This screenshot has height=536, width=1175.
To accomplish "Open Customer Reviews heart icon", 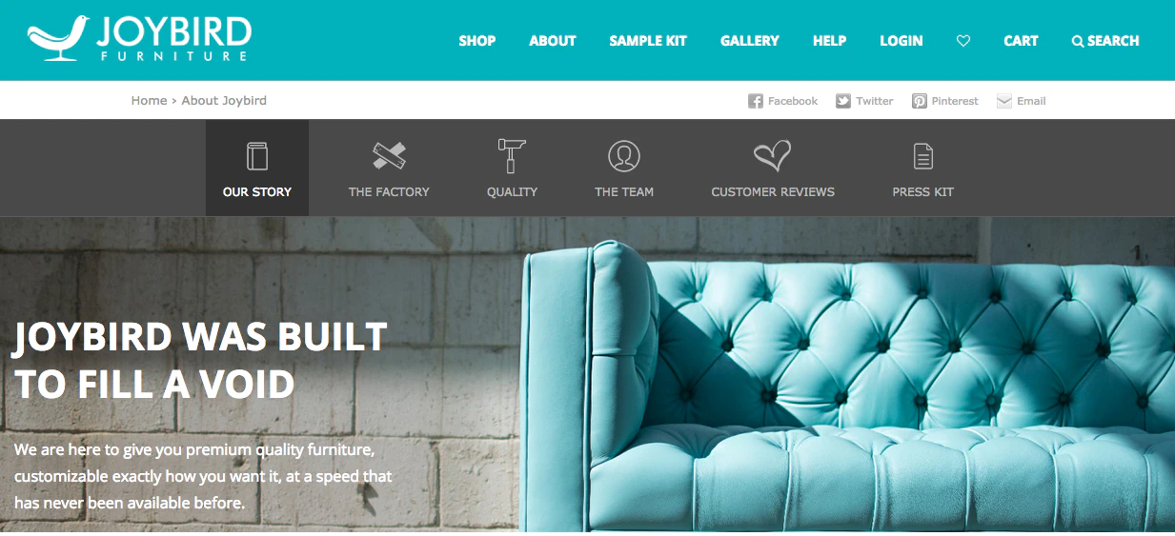I will click(x=773, y=156).
